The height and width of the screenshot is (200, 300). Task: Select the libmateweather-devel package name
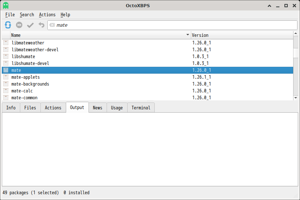coord(35,50)
